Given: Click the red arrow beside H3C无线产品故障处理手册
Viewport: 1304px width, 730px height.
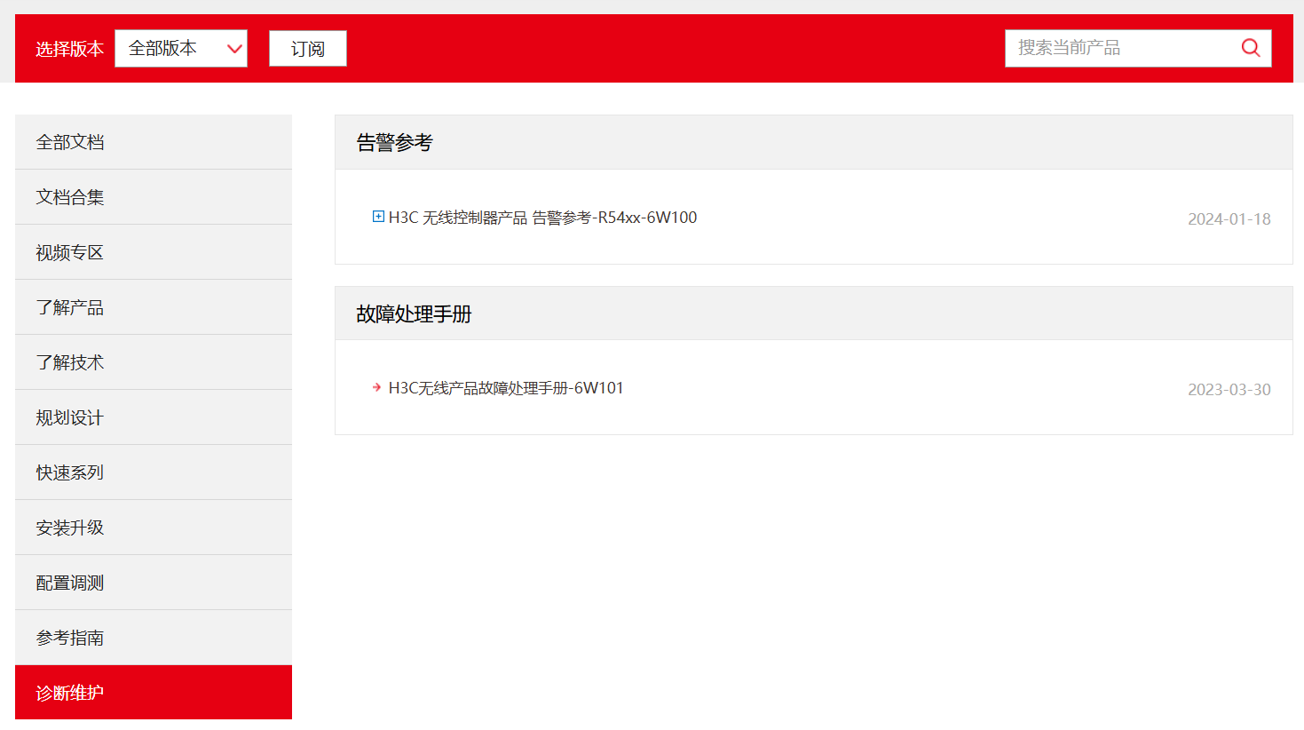Looking at the screenshot, I should 377,387.
